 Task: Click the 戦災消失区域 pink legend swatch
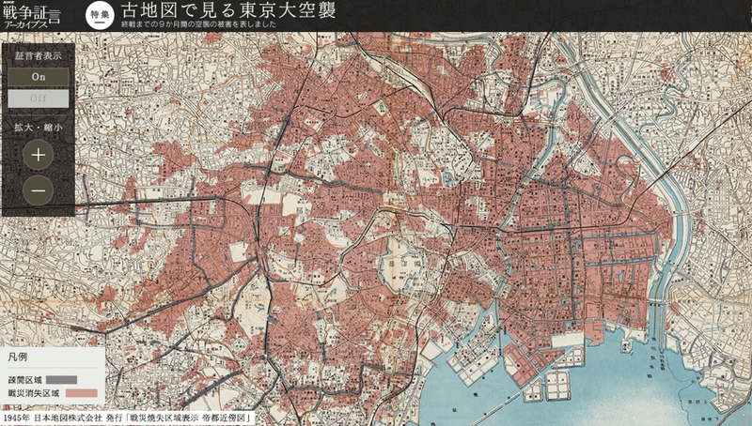(81, 393)
